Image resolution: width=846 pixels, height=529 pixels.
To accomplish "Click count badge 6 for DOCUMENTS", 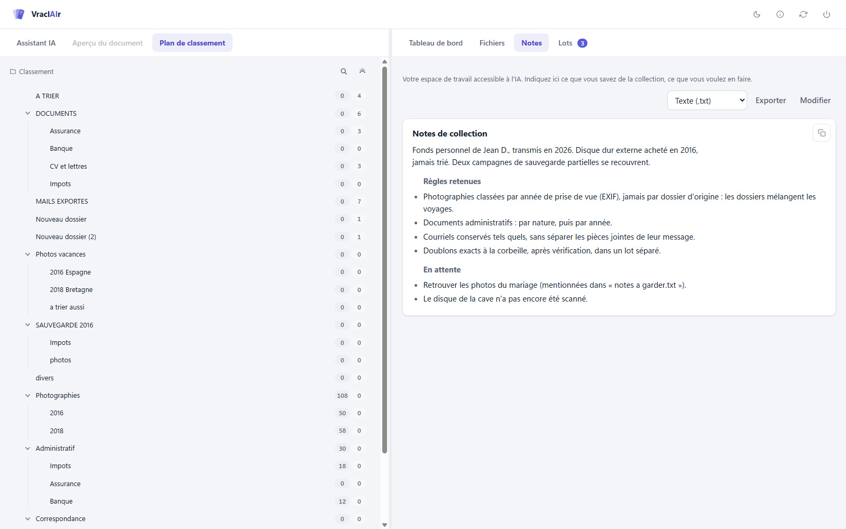I will [x=359, y=114].
